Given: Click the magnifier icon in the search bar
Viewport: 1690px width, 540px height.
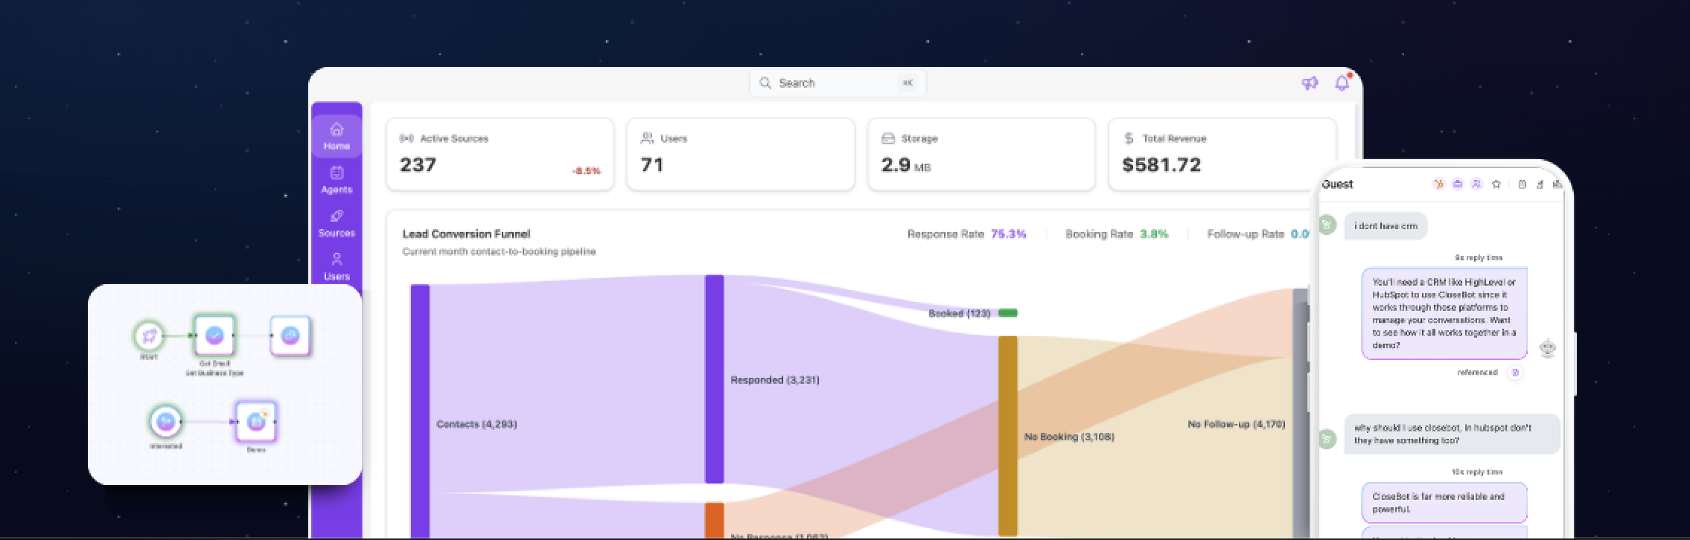Looking at the screenshot, I should (x=765, y=83).
